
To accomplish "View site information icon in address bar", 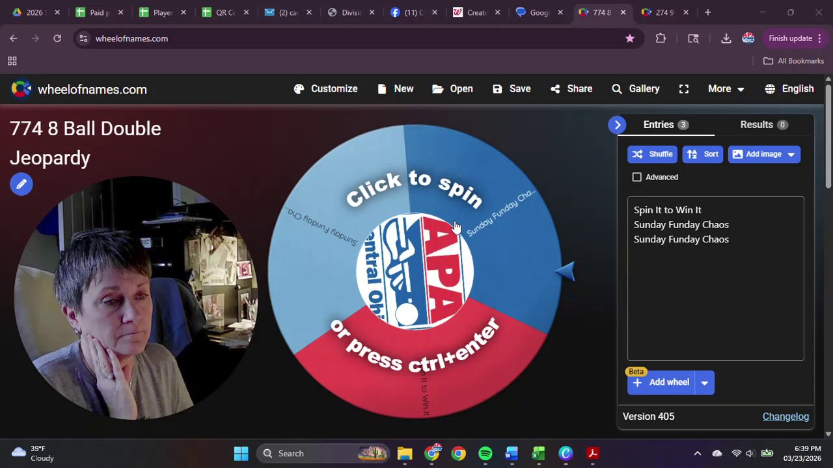I will [x=83, y=38].
